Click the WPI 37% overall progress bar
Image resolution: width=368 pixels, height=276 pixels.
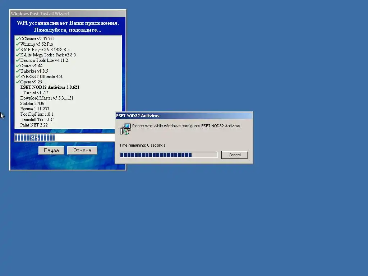point(65,138)
